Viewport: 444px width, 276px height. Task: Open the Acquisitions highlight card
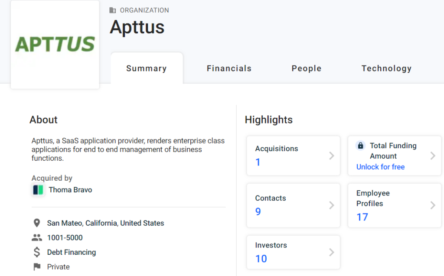click(294, 156)
